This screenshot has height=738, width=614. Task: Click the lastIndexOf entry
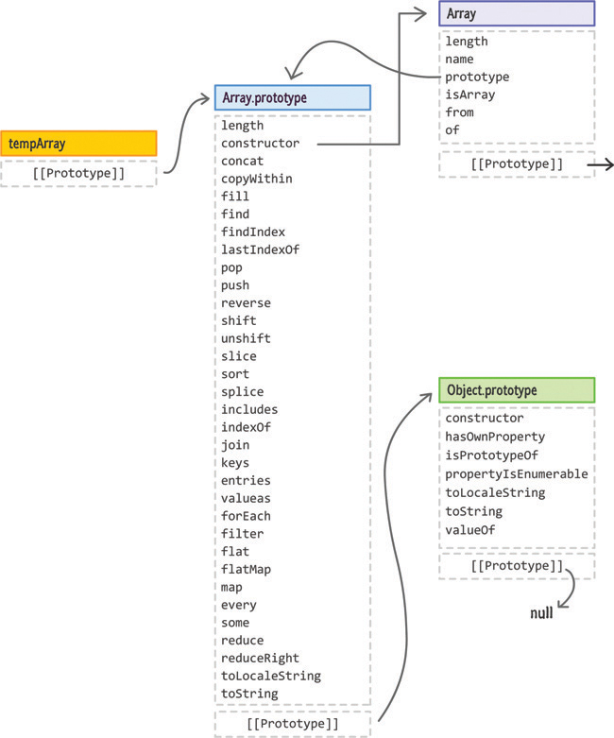[x=260, y=249]
